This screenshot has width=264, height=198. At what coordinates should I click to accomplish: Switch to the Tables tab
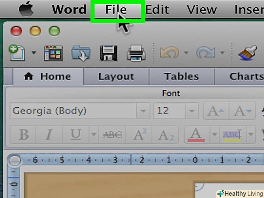181,77
